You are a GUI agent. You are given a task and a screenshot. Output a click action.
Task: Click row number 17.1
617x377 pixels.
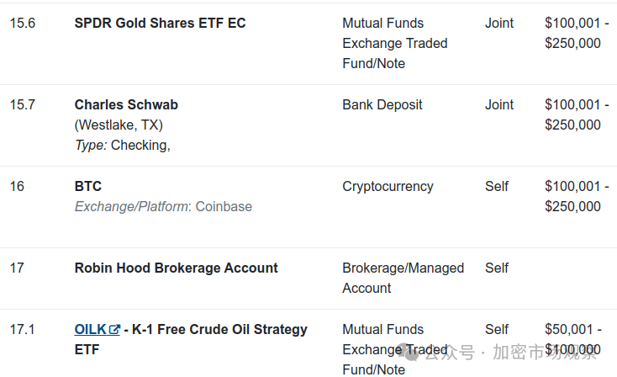[22, 329]
